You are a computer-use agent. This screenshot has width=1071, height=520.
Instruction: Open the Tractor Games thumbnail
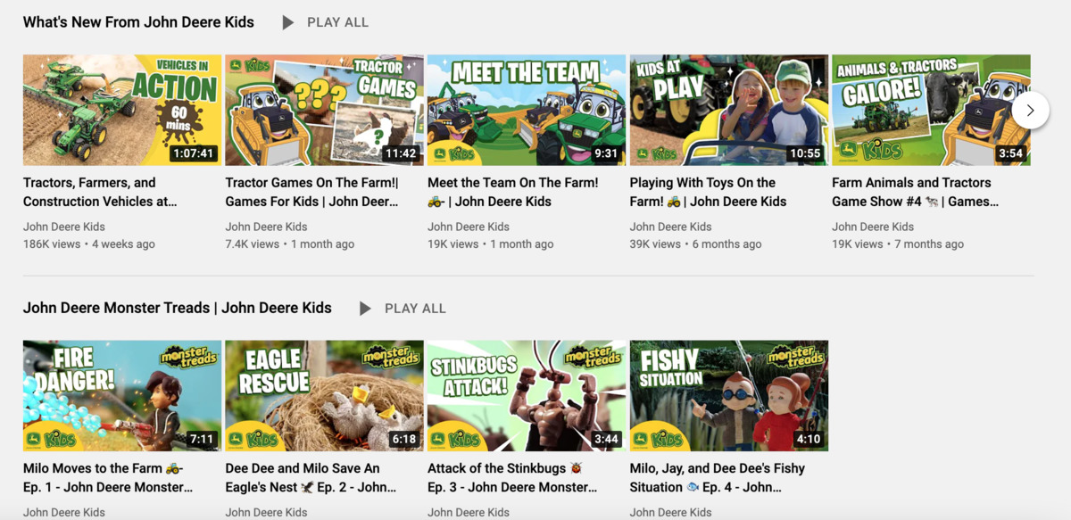[x=324, y=111]
